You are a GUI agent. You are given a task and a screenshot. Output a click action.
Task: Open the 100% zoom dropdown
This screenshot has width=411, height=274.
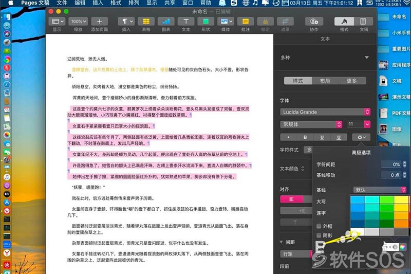tap(78, 21)
